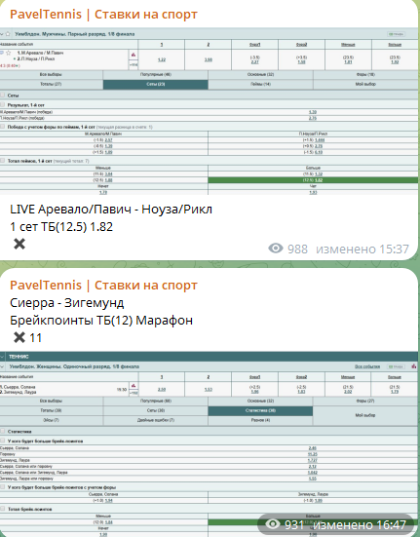
Task: Click the cross mark beside the number 11
Action: pos(19,337)
